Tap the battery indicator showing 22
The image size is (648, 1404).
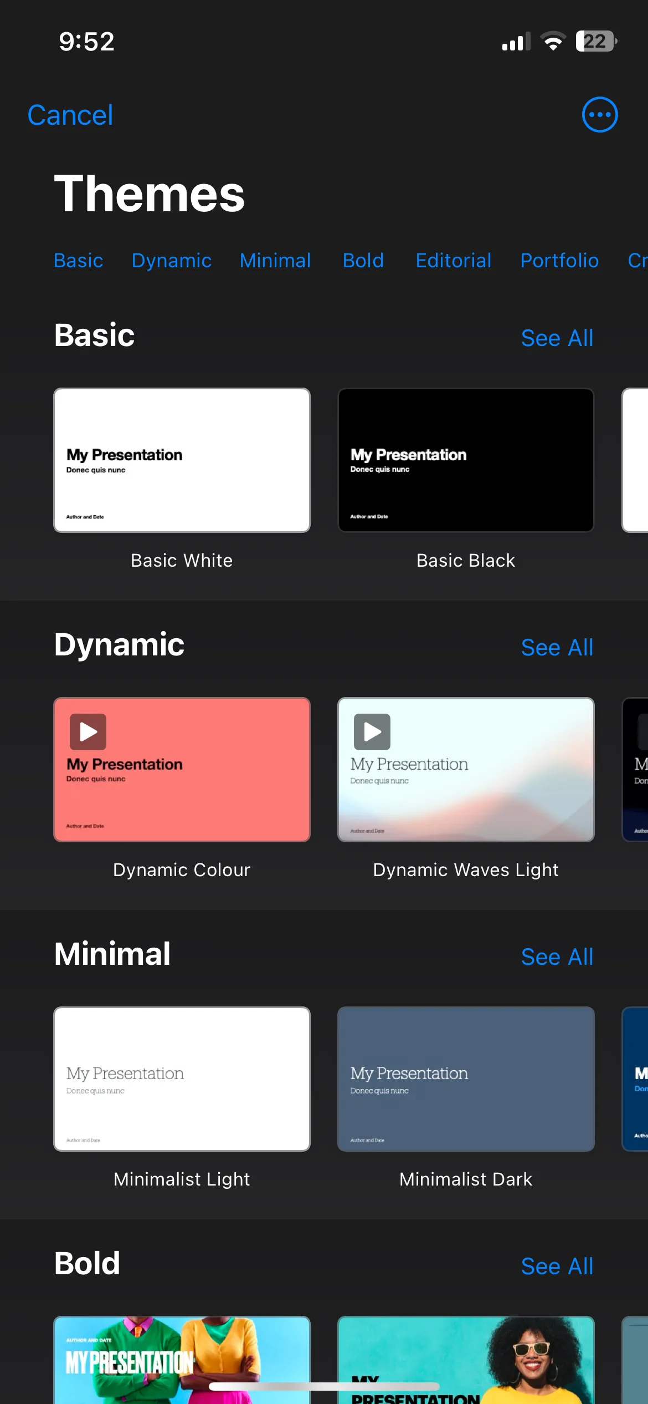click(x=596, y=42)
